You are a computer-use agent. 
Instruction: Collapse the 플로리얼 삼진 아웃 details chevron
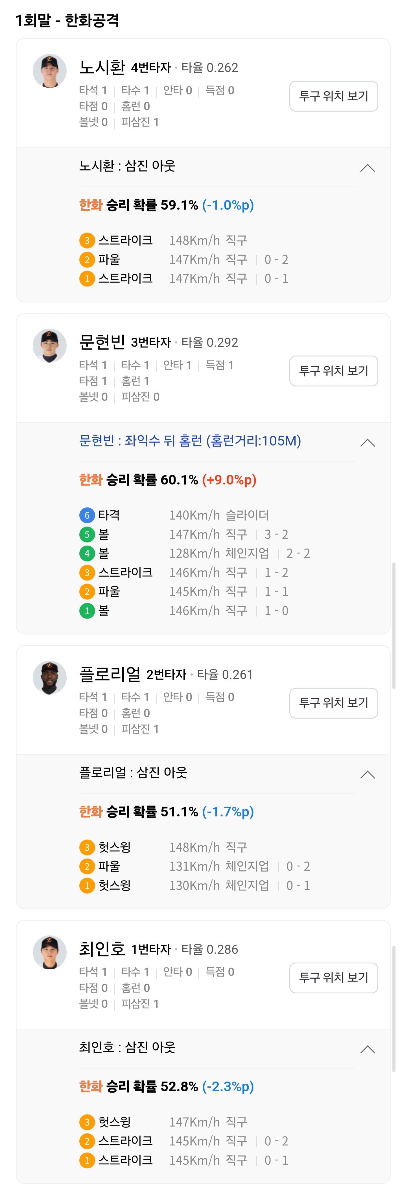point(367,774)
